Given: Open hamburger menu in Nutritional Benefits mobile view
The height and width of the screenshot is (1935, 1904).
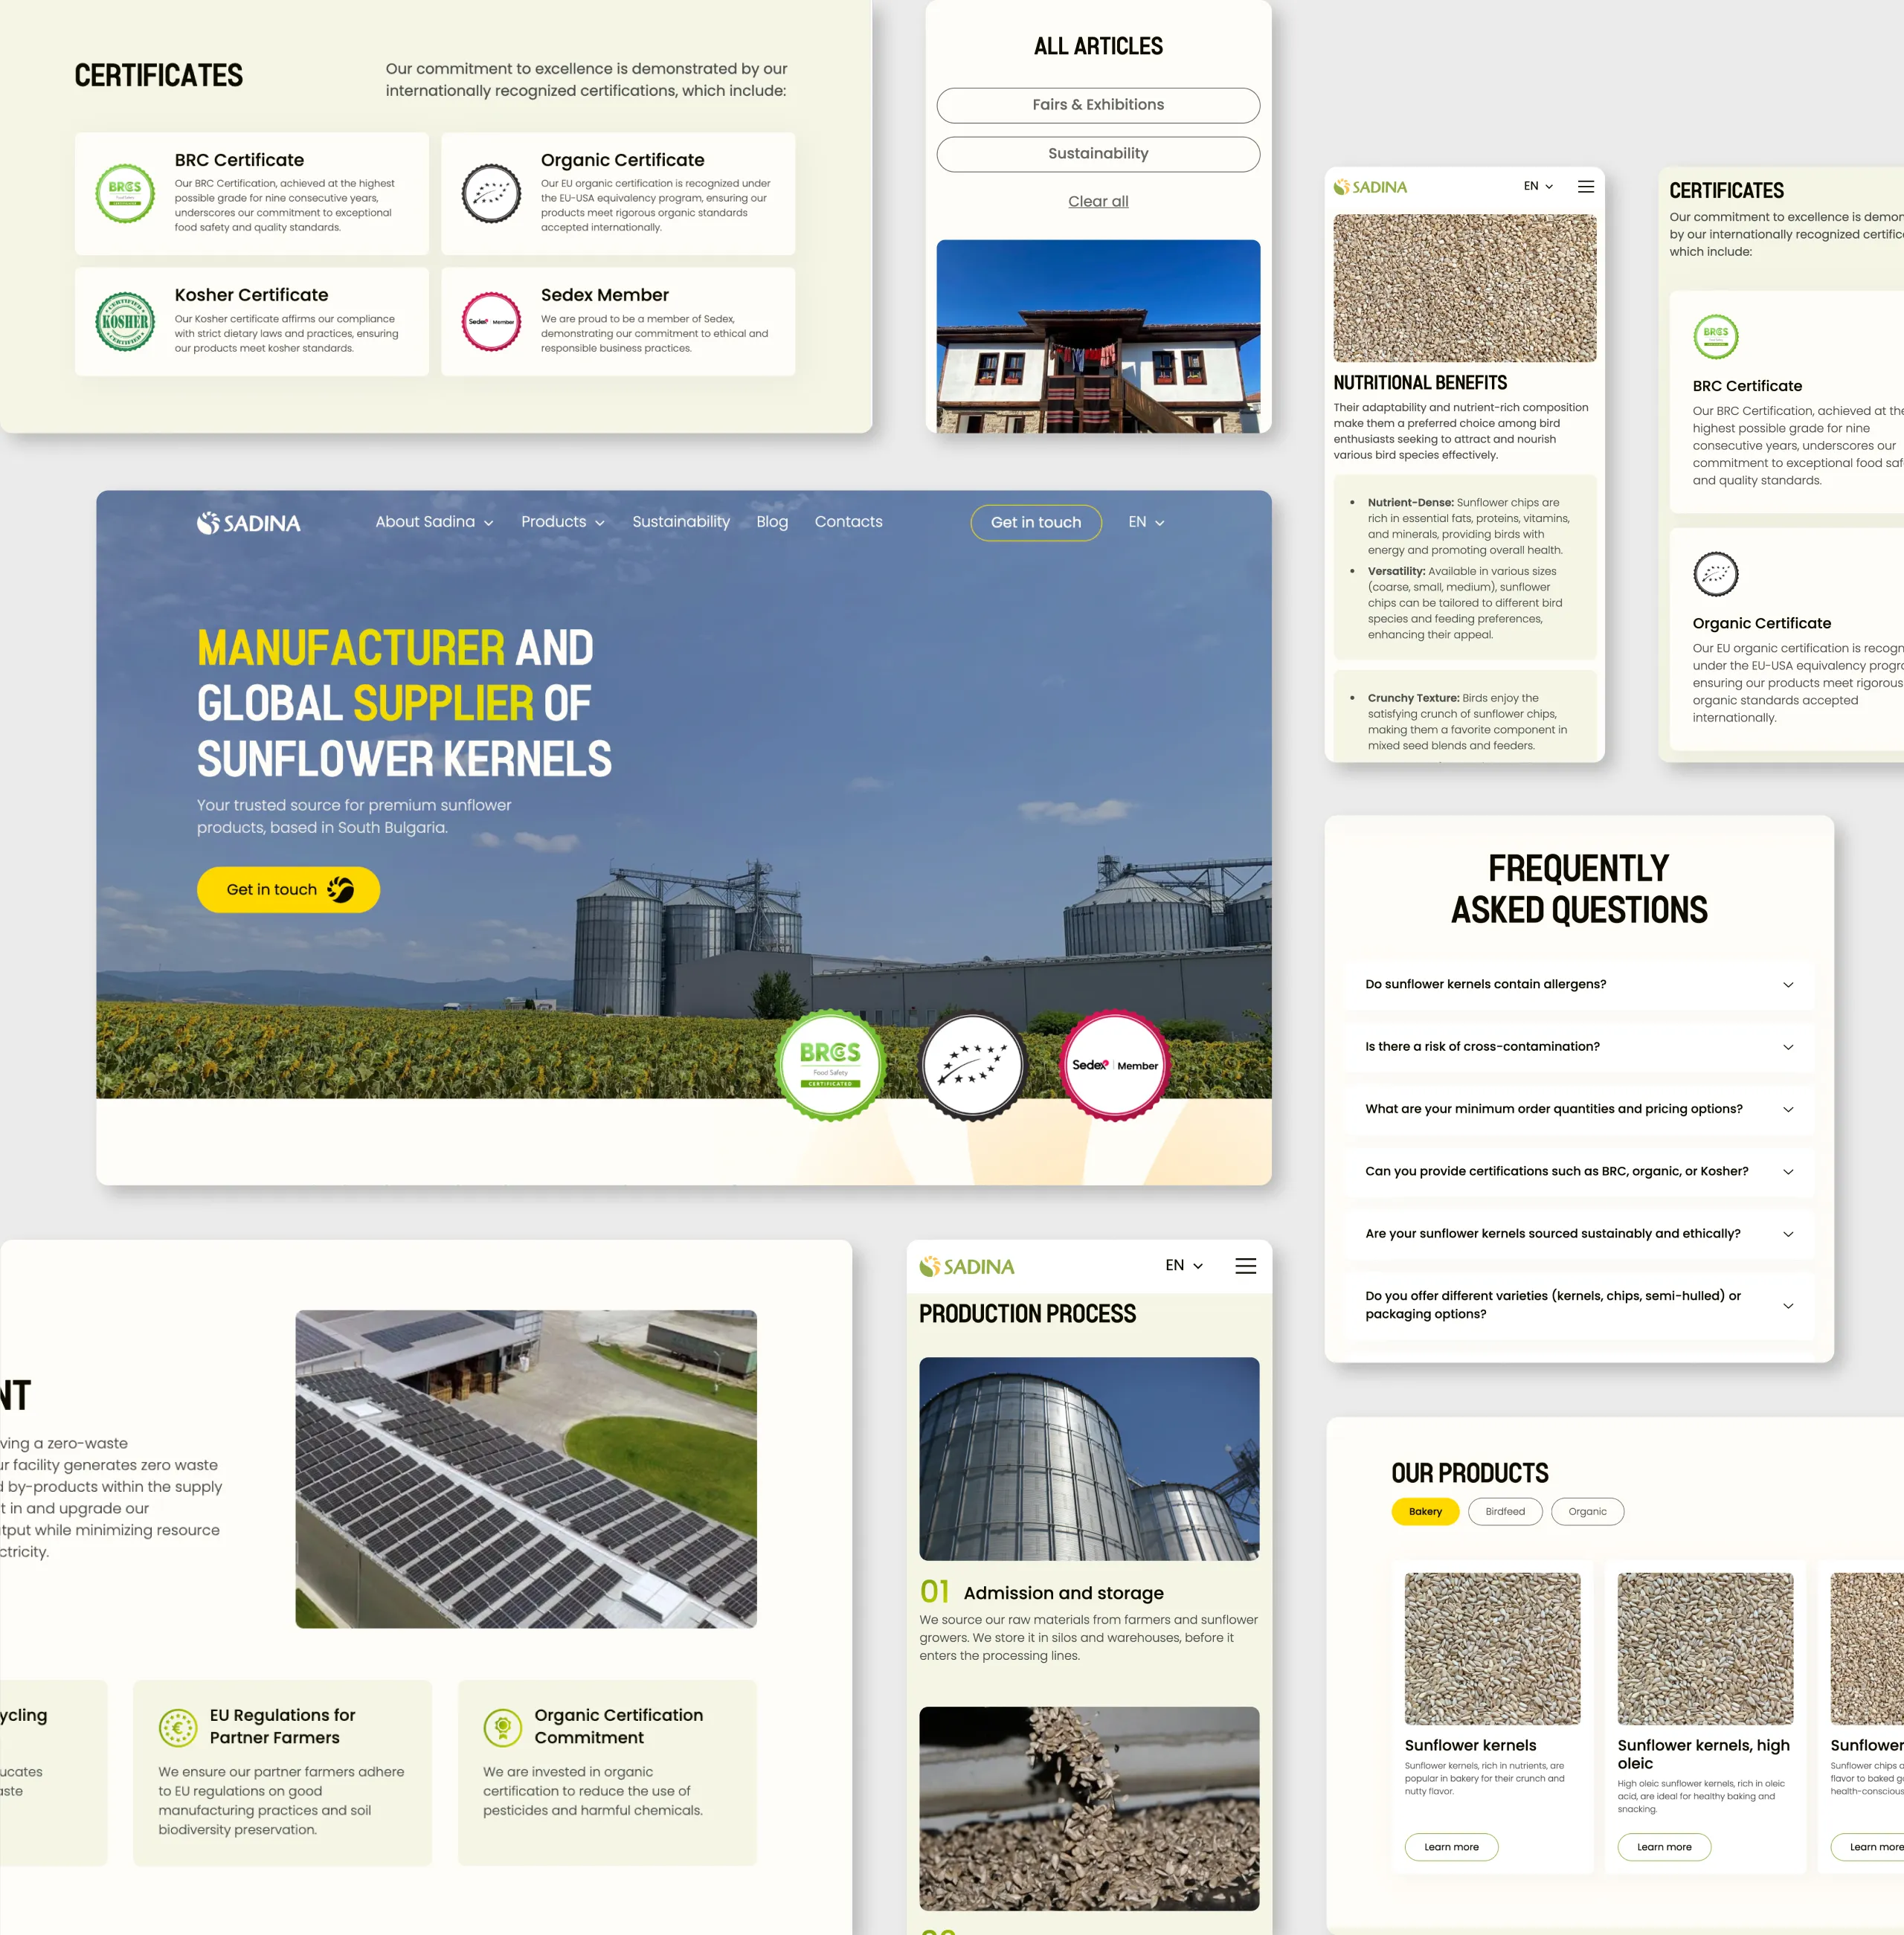Looking at the screenshot, I should [1585, 187].
